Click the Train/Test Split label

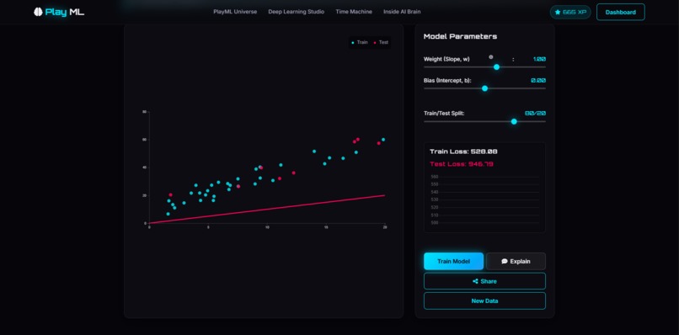pyautogui.click(x=444, y=114)
